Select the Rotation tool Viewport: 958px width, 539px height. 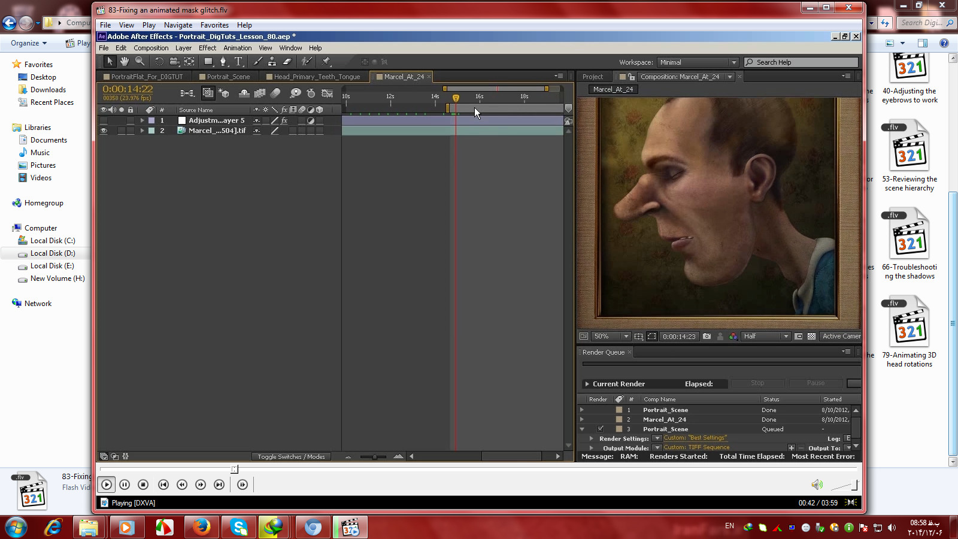click(x=159, y=61)
